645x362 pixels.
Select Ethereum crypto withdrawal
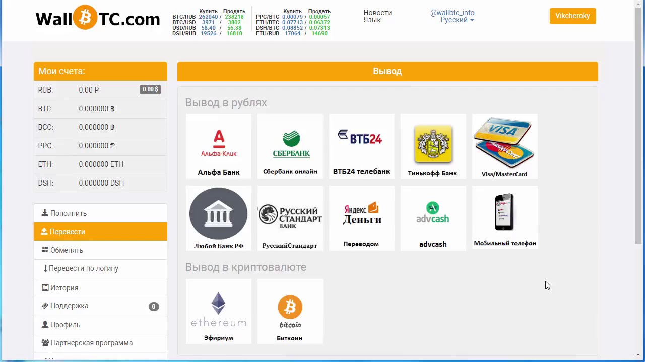(218, 311)
